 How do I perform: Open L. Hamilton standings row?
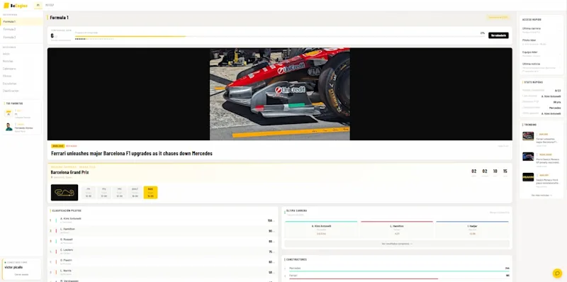click(x=163, y=231)
